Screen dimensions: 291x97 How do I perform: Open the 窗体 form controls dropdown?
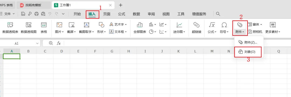coord(255,24)
